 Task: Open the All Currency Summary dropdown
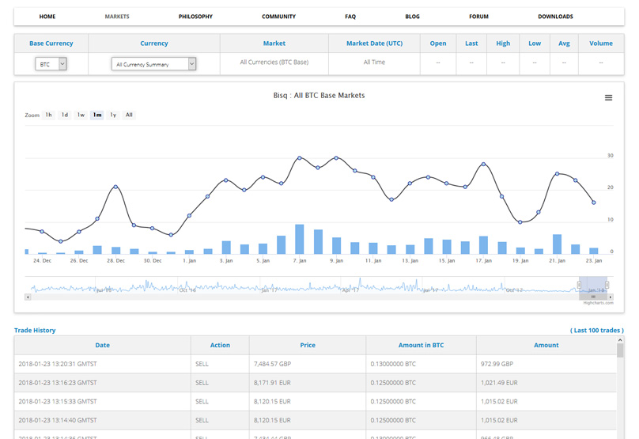pyautogui.click(x=153, y=64)
